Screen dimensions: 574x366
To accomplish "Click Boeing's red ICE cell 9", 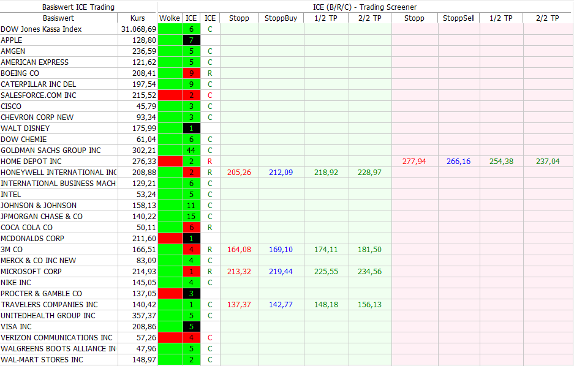I will (192, 73).
